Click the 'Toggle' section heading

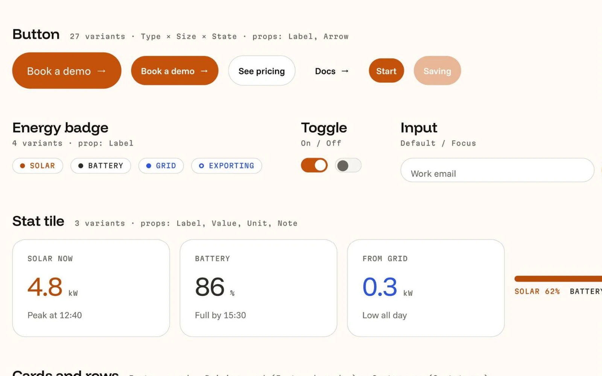(324, 128)
